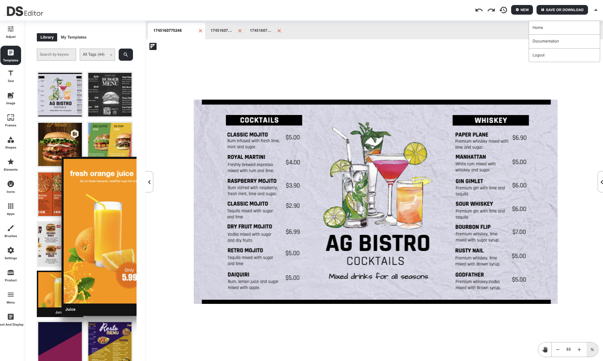The image size is (603, 361).
Task: Open the Apps panel
Action: 11,209
